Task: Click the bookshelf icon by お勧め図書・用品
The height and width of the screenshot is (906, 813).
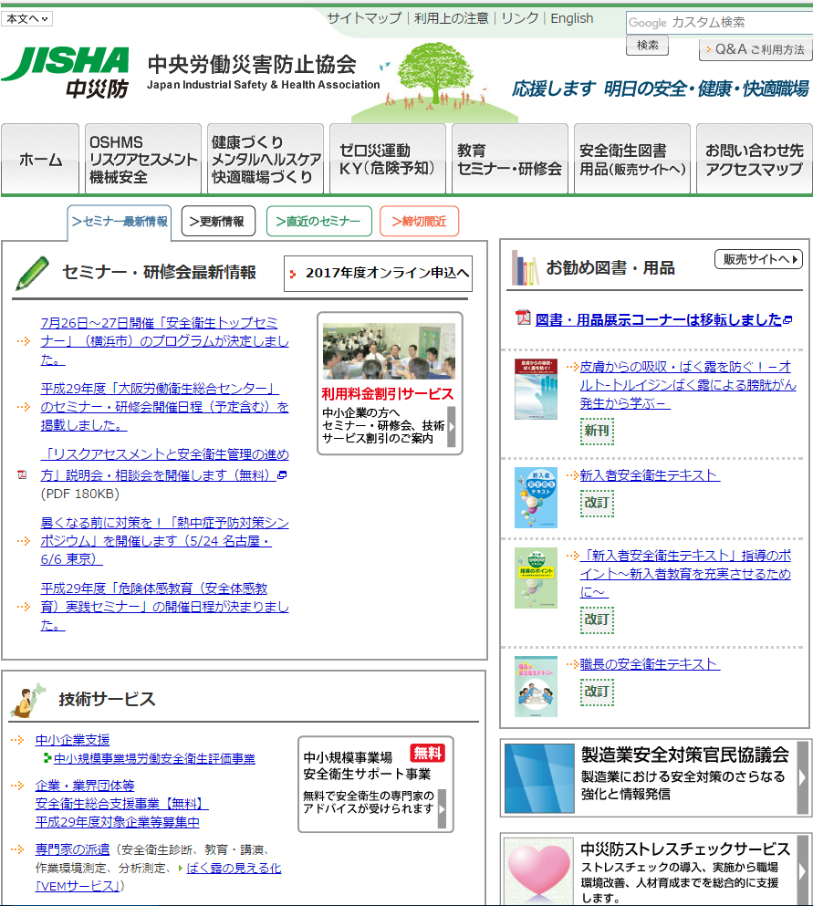Action: [x=525, y=267]
